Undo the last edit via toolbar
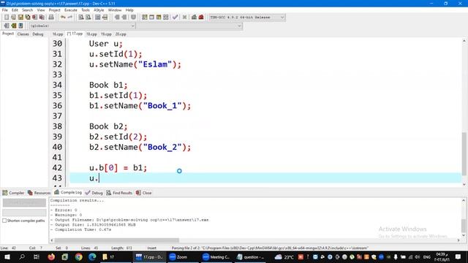Screen dimensions: 468x263 point(63,18)
